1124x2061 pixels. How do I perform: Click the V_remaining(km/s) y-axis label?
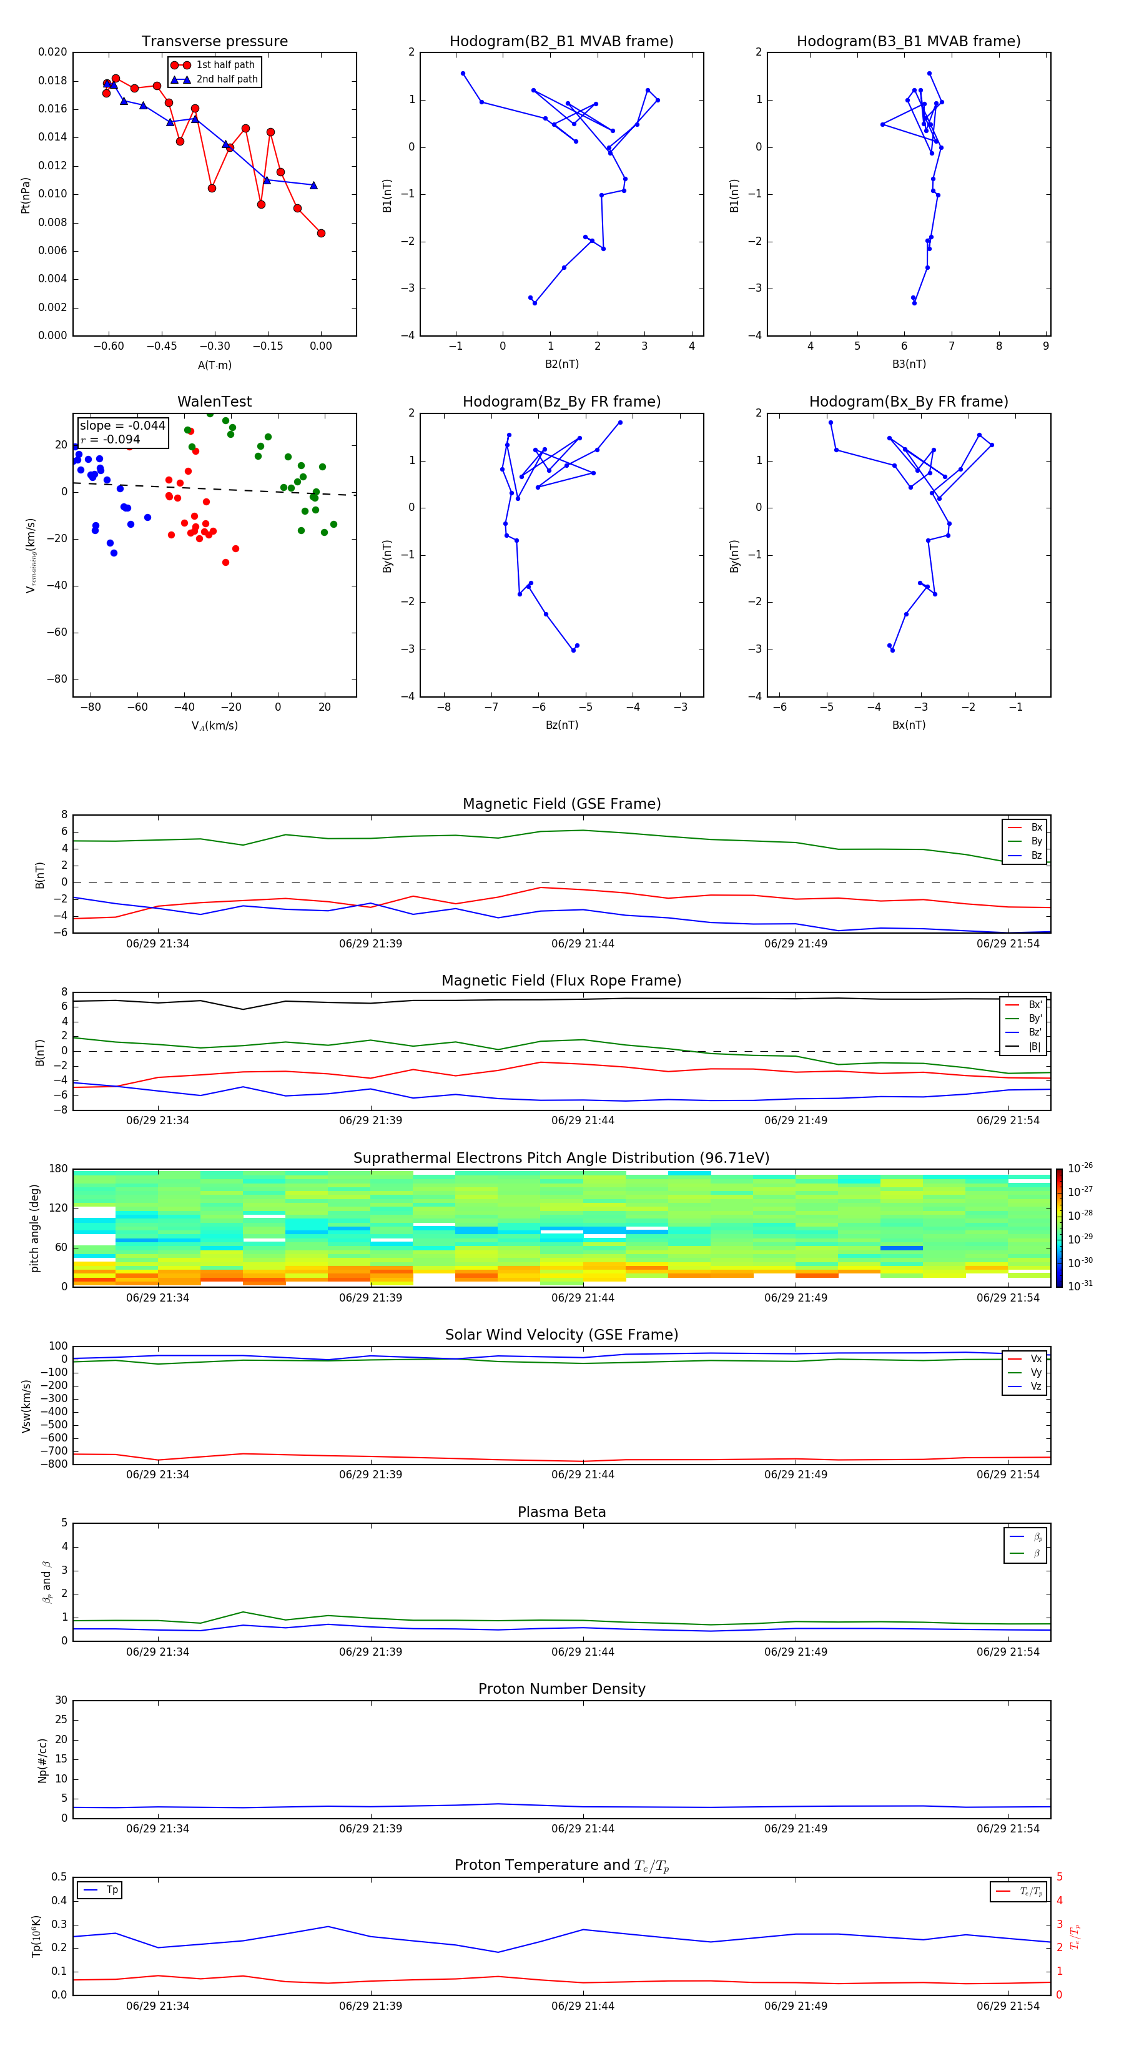point(31,555)
